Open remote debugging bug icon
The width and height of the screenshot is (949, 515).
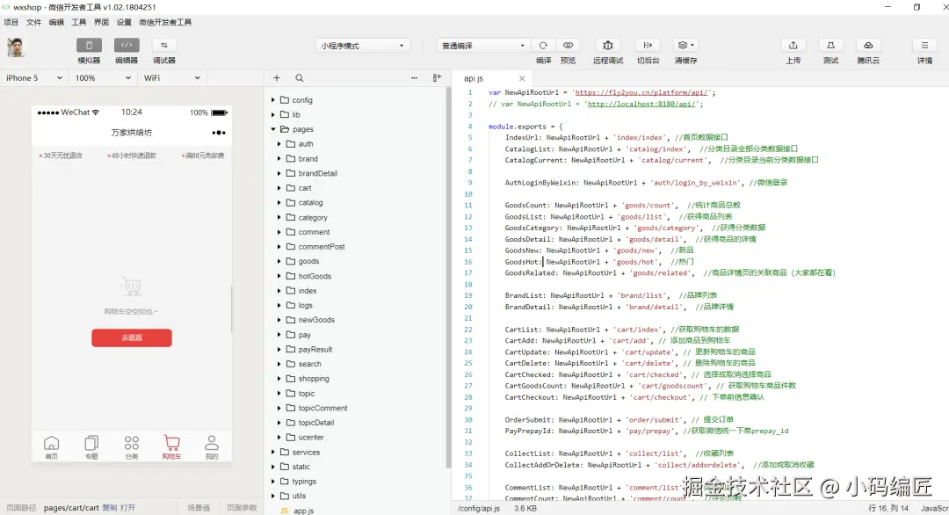(x=608, y=46)
